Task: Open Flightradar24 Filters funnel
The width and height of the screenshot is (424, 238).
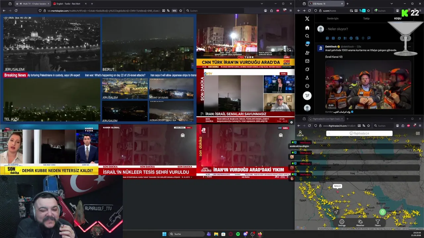Action: pyautogui.click(x=378, y=223)
